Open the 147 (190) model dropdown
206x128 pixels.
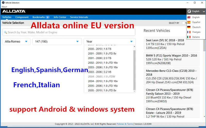pyautogui.click(x=57, y=42)
